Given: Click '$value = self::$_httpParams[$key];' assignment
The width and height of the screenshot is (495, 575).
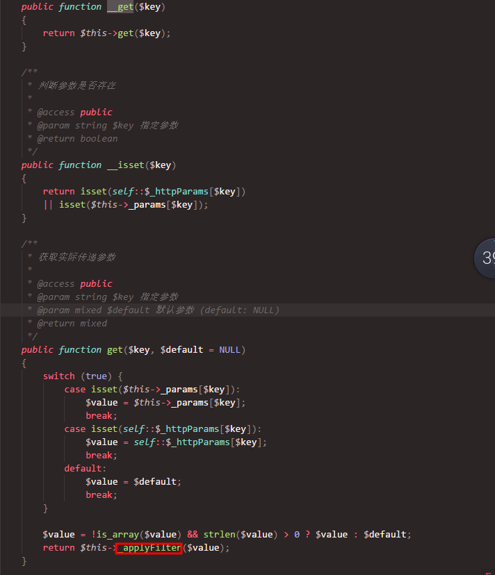Looking at the screenshot, I should (176, 442).
